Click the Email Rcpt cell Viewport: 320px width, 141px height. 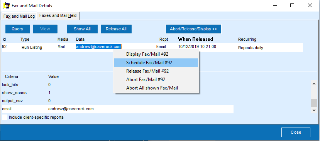(161, 47)
